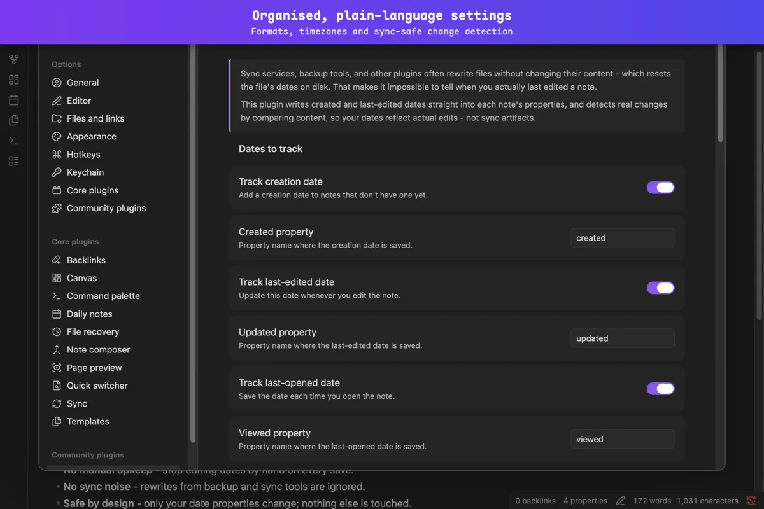
Task: Click the Canvas grid icon under Core plugins
Action: (57, 278)
